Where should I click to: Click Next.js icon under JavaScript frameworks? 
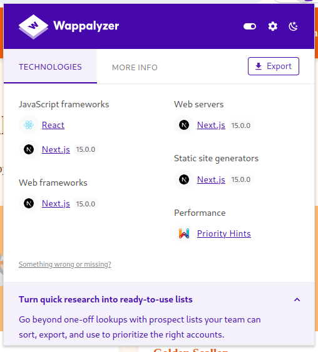click(29, 149)
